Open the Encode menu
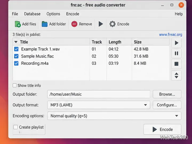Viewport: 192px width, 144px height. click(73, 14)
